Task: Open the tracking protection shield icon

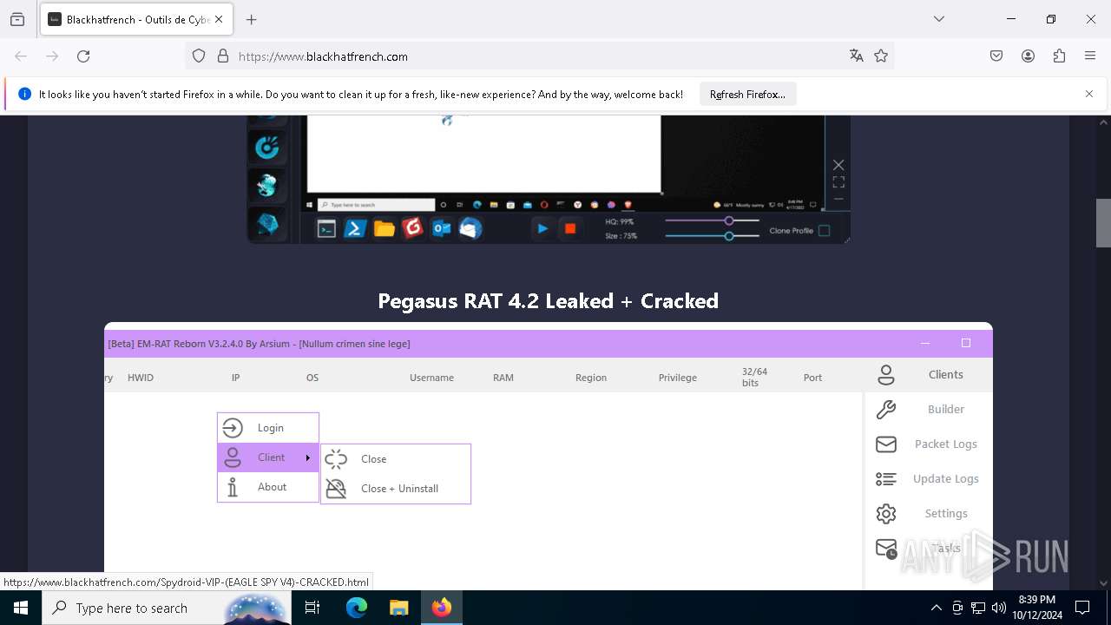Action: click(199, 56)
